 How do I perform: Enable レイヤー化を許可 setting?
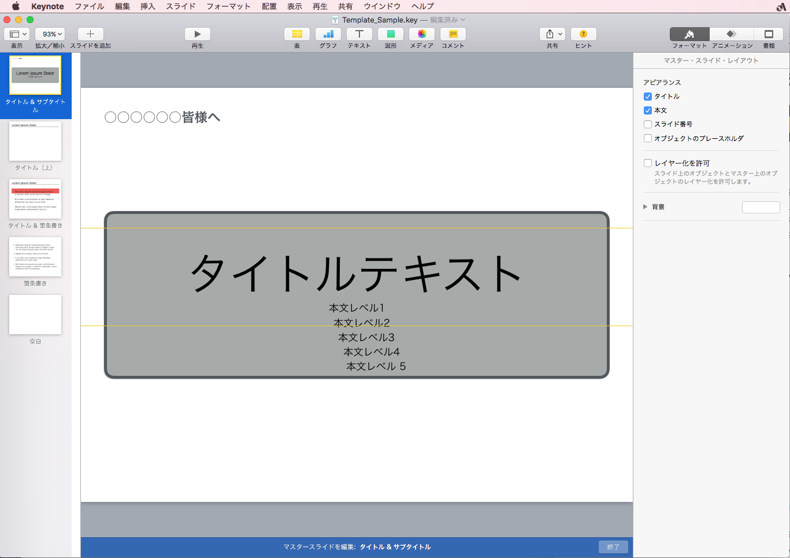coord(647,162)
